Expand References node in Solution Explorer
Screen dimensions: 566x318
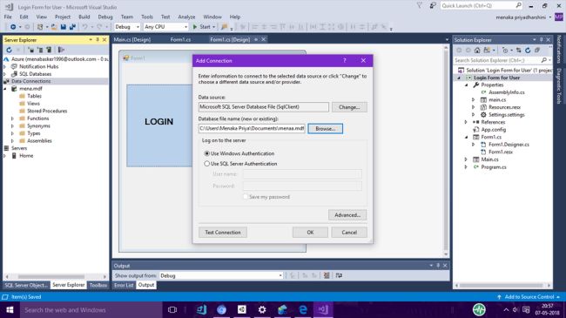[466, 122]
